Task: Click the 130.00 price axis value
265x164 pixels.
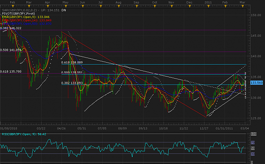Action: [x=256, y=98]
